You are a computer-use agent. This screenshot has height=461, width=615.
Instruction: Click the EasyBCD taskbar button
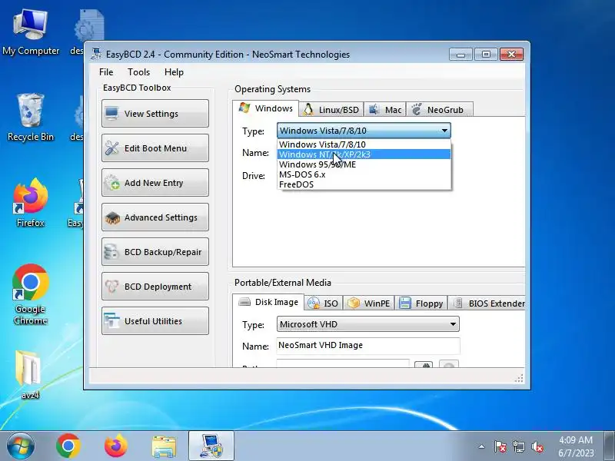(x=211, y=446)
